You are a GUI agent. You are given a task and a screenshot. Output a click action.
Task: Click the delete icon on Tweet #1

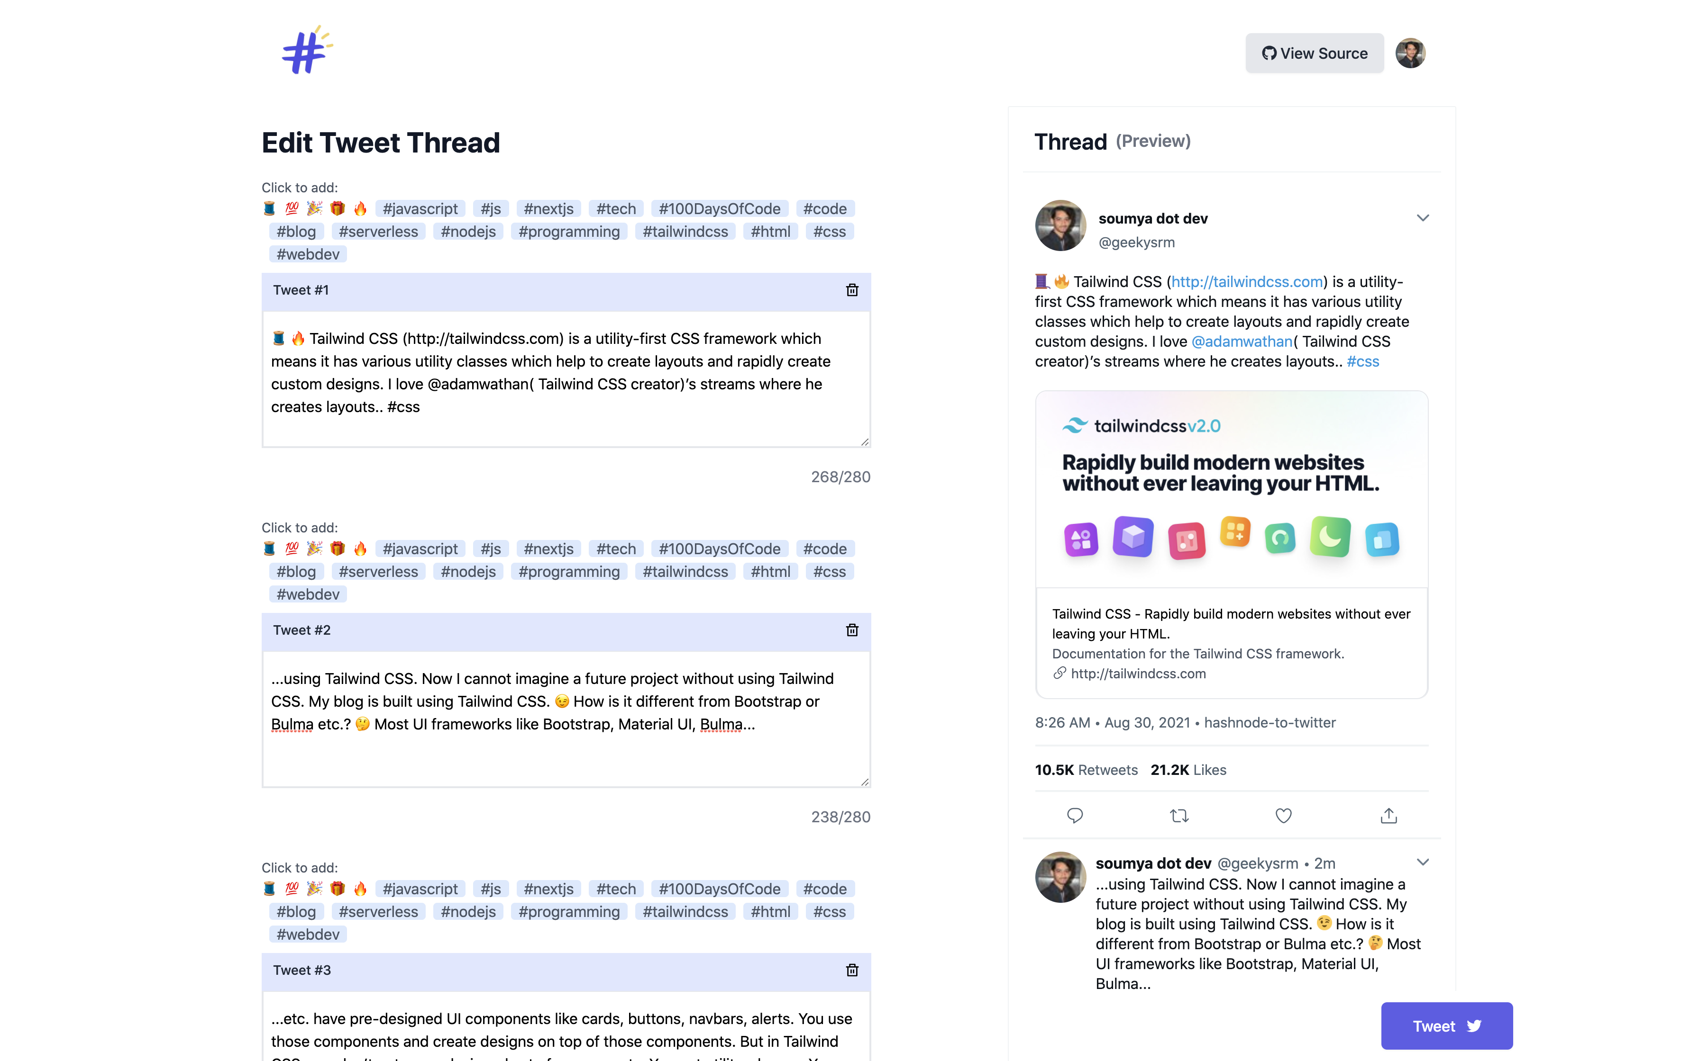coord(852,290)
